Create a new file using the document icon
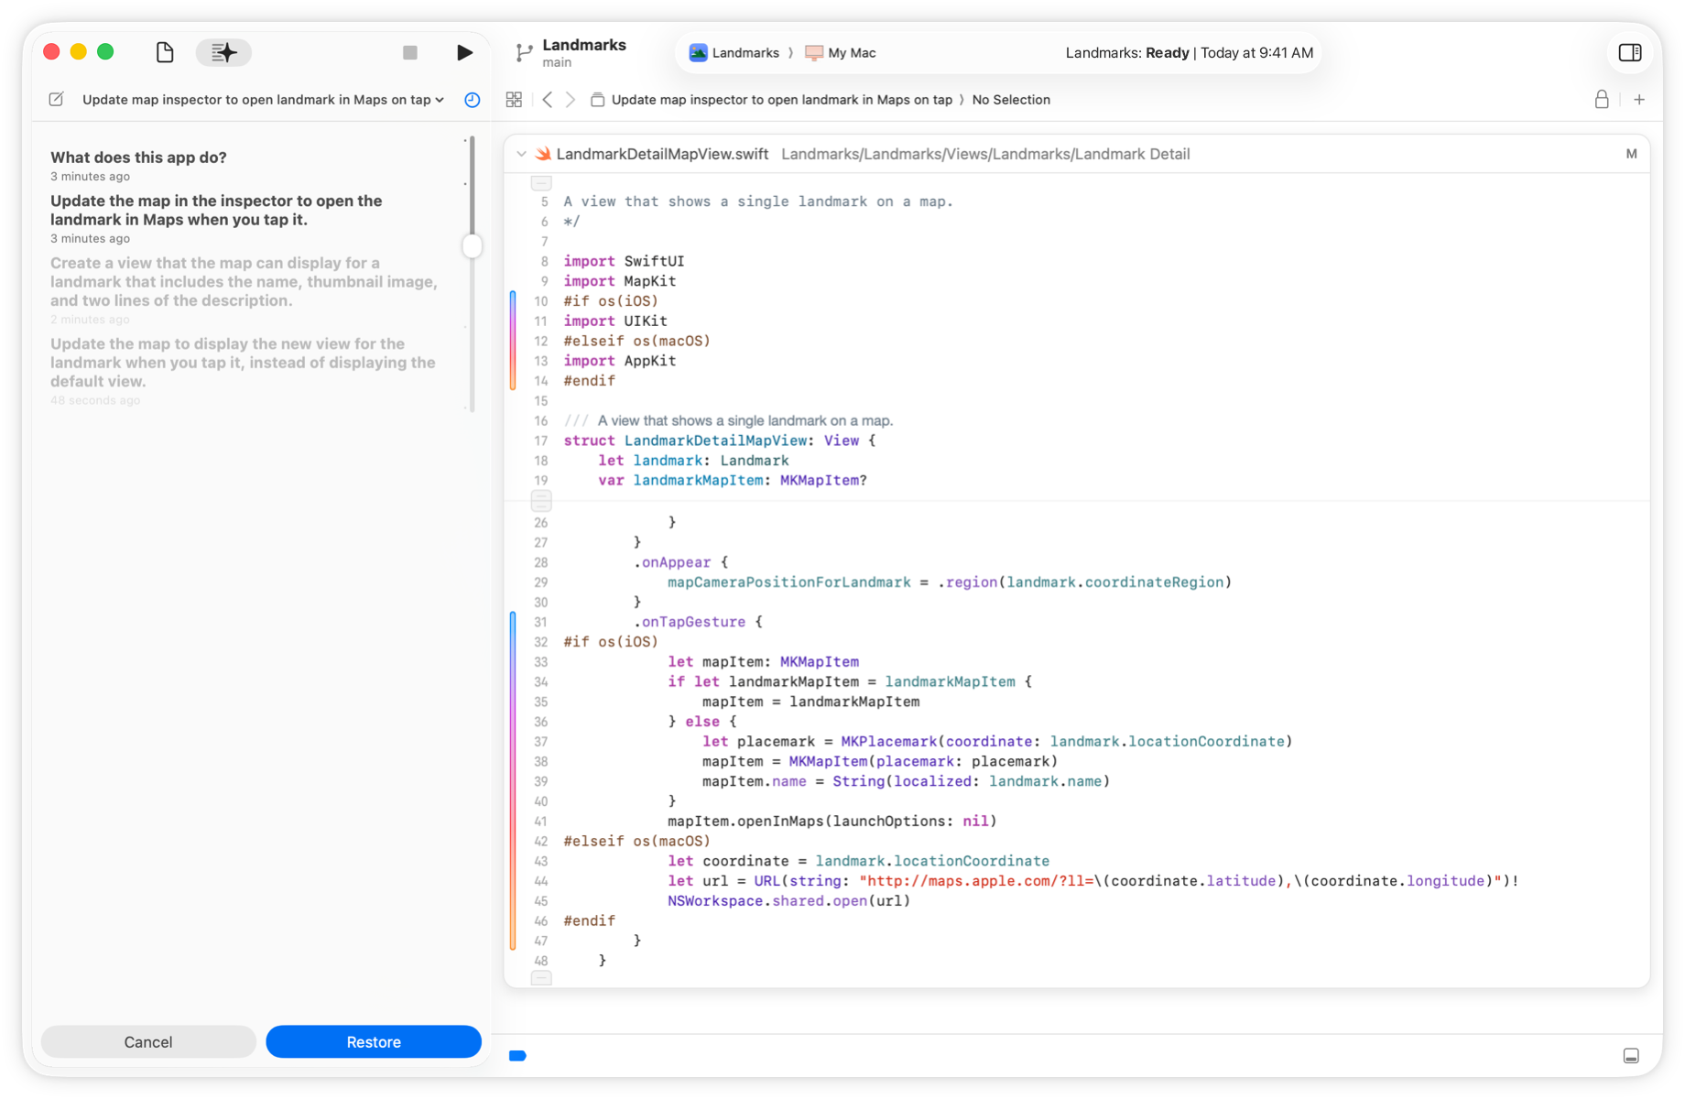 (x=164, y=52)
